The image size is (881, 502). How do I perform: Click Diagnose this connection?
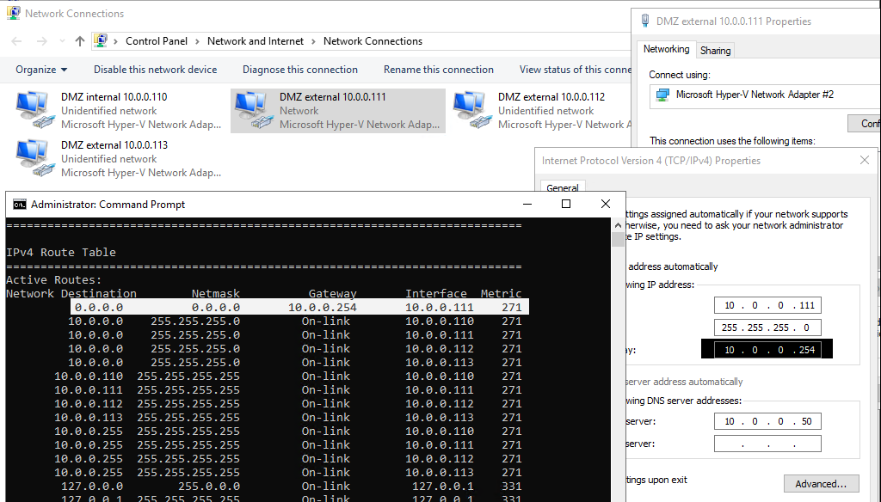(299, 70)
